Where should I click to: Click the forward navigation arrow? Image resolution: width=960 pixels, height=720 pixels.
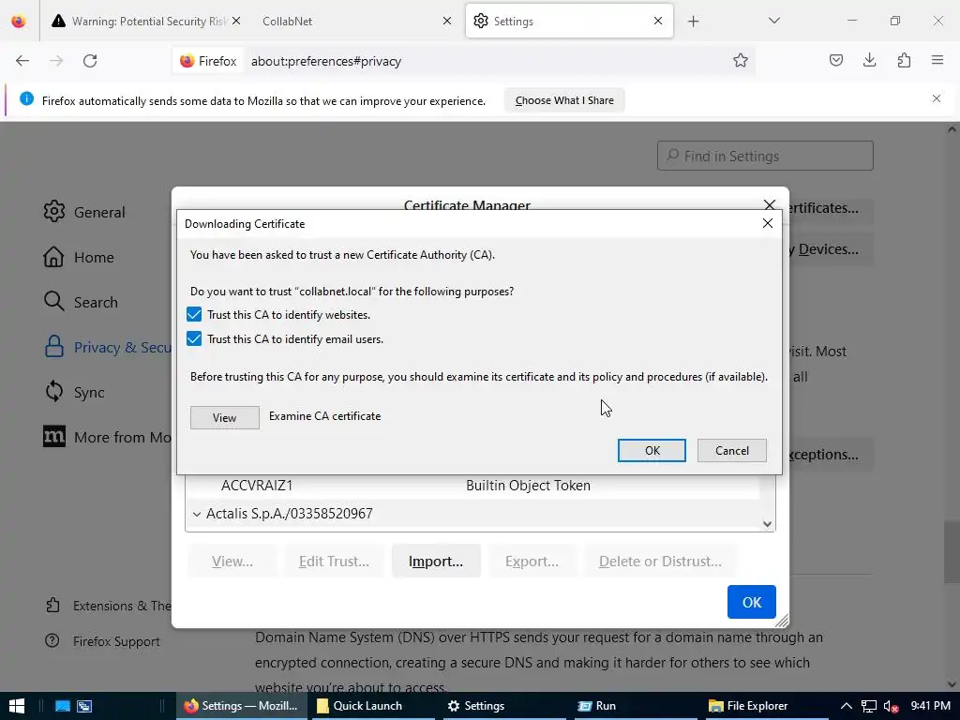(56, 61)
